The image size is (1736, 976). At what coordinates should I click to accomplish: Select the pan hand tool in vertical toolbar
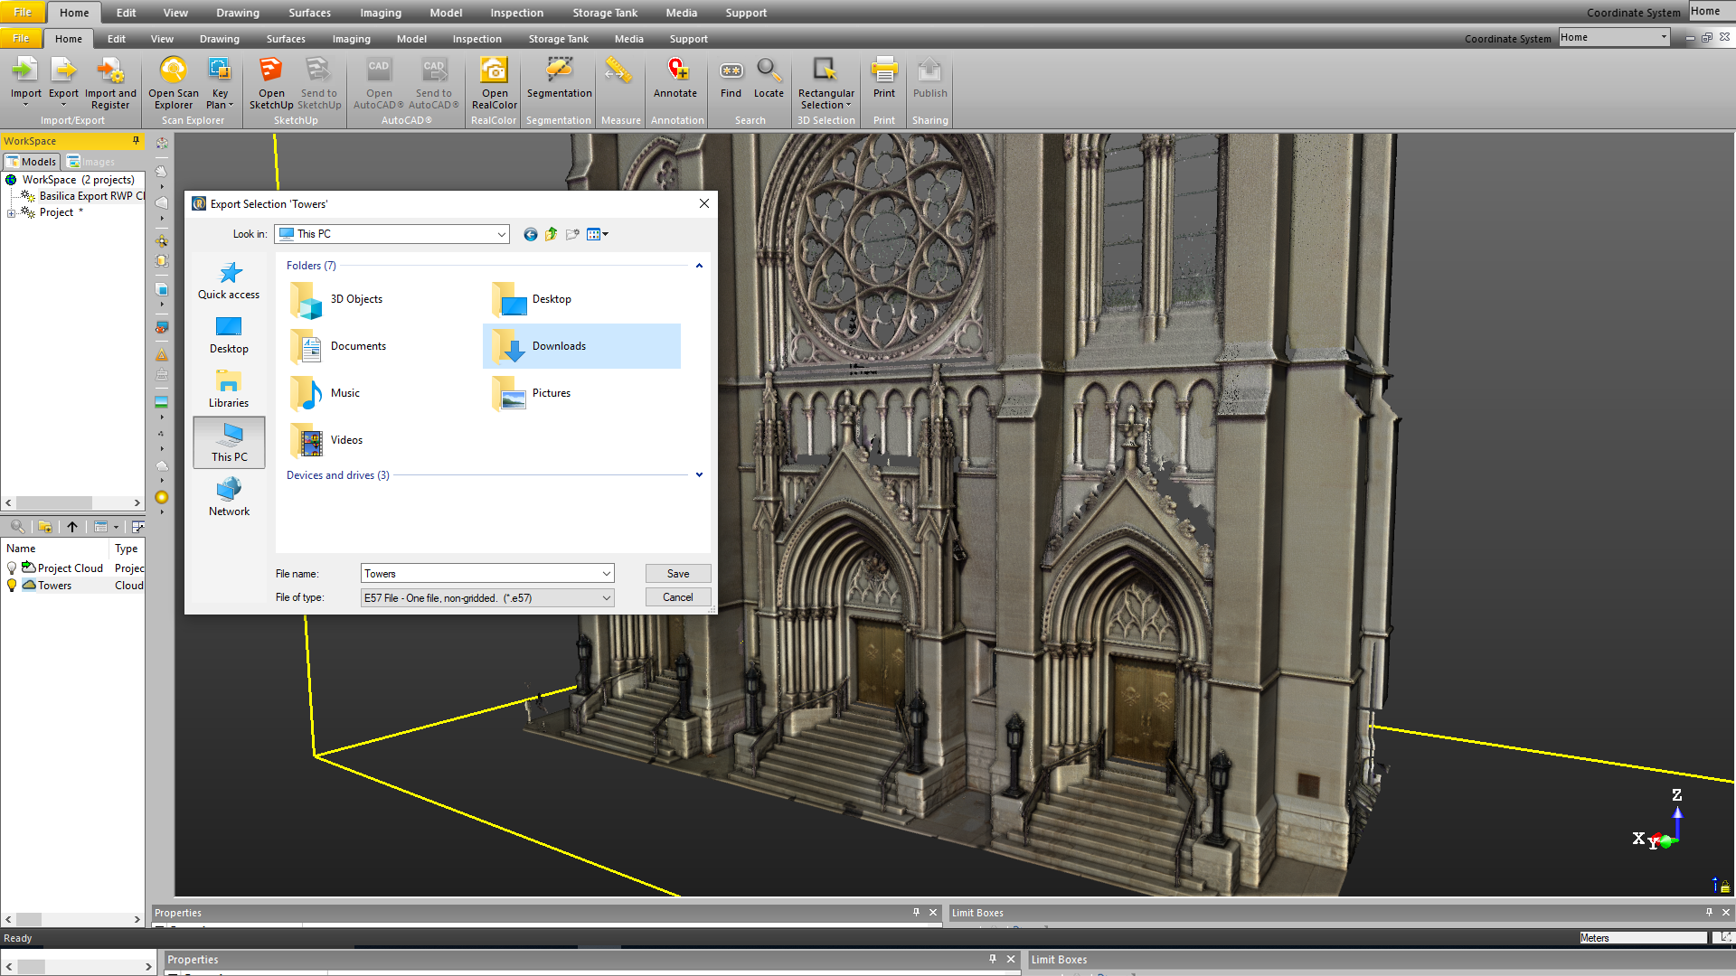click(162, 172)
